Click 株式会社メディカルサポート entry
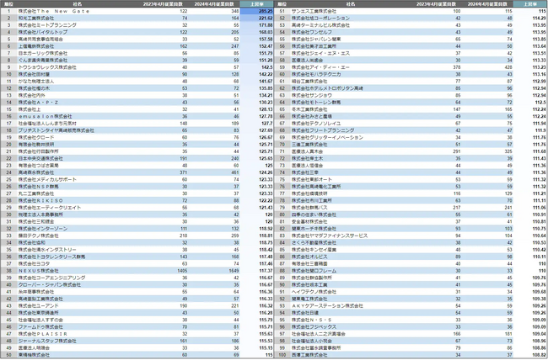548x360 pixels. pos(47,179)
